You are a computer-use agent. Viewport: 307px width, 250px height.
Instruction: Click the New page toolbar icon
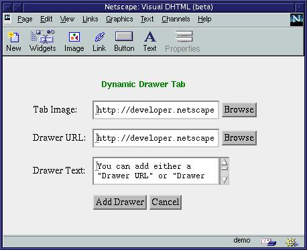[x=13, y=37]
